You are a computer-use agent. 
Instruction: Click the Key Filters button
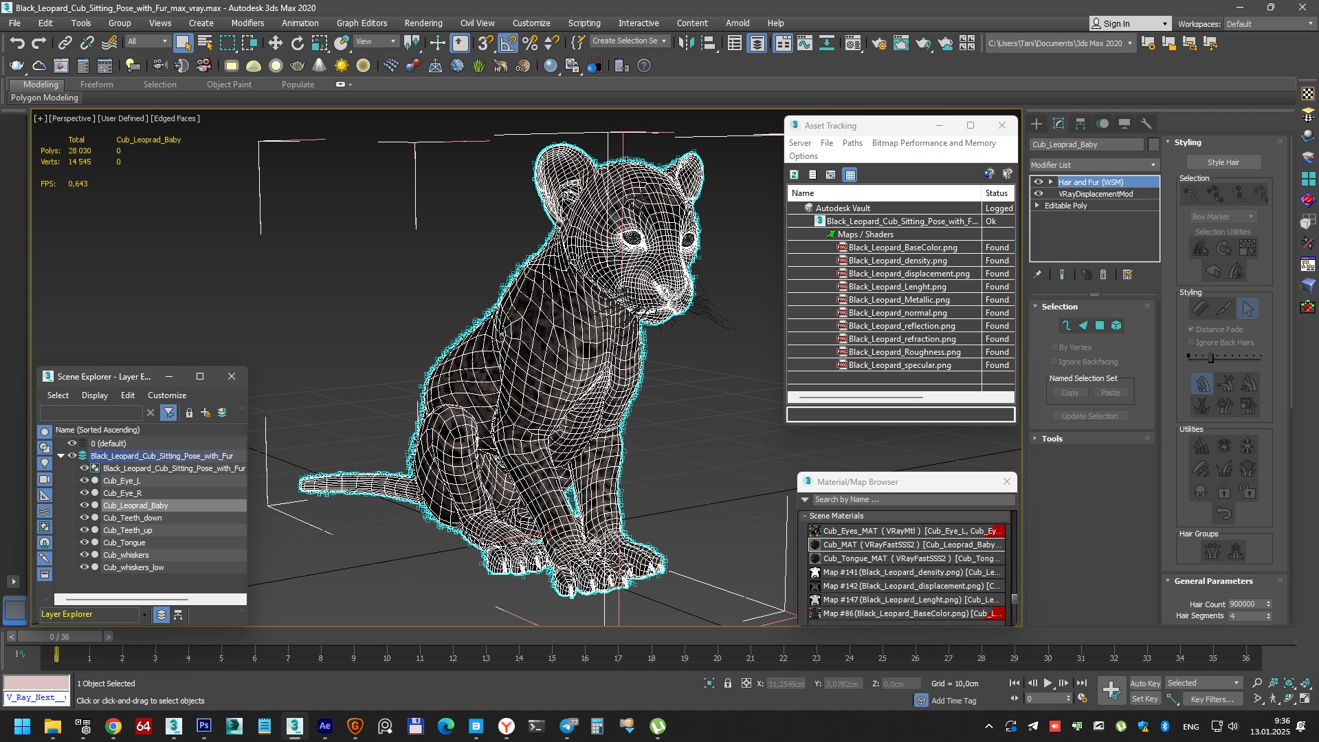(1212, 699)
